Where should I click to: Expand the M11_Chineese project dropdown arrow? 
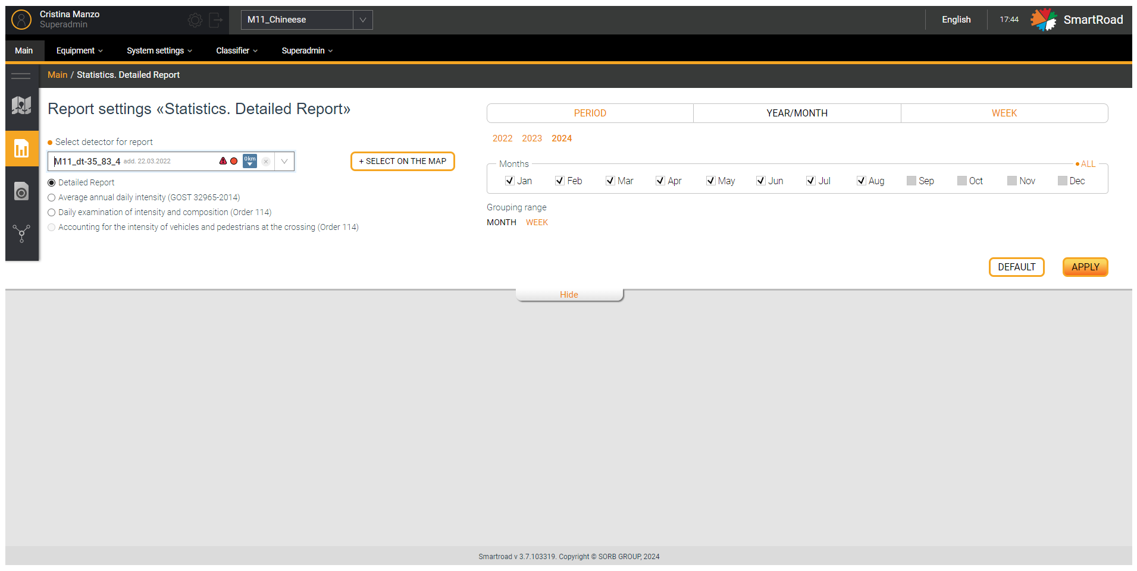pyautogui.click(x=363, y=20)
